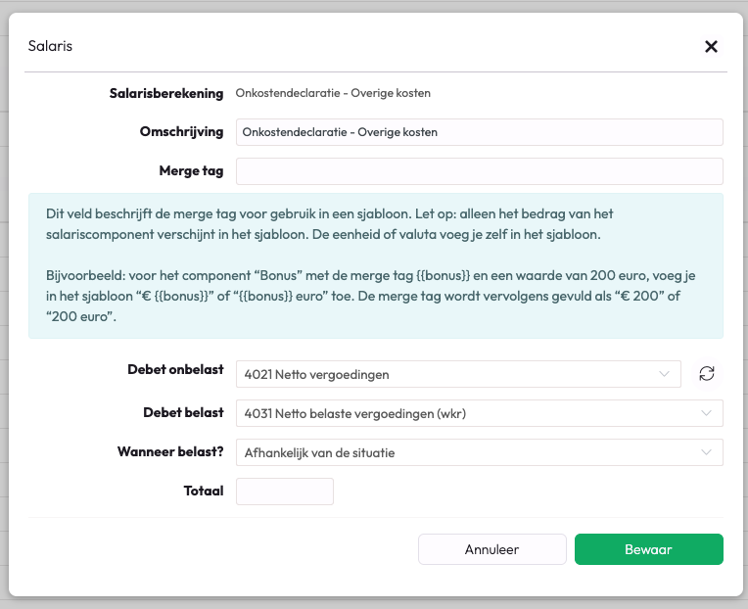The height and width of the screenshot is (609, 748).
Task: Click the chevron arrow in Wanneer belast field
Action: click(707, 452)
